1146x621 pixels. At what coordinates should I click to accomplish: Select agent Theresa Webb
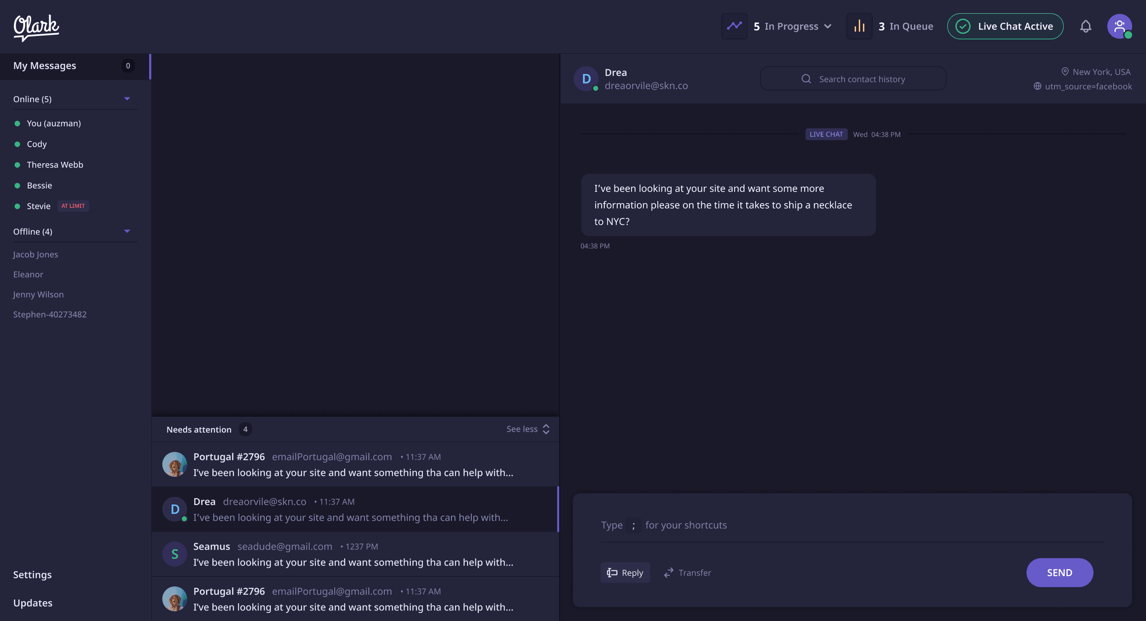(x=55, y=165)
